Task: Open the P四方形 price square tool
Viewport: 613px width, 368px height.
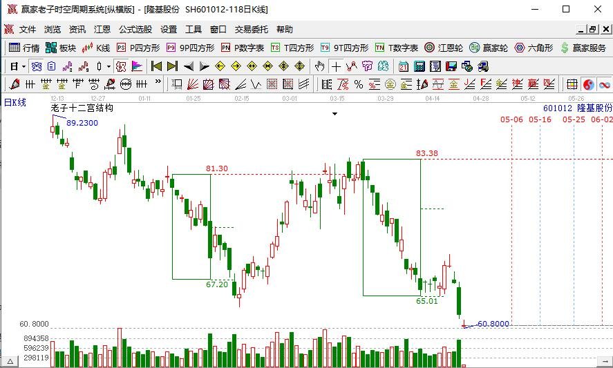Action: click(138, 48)
